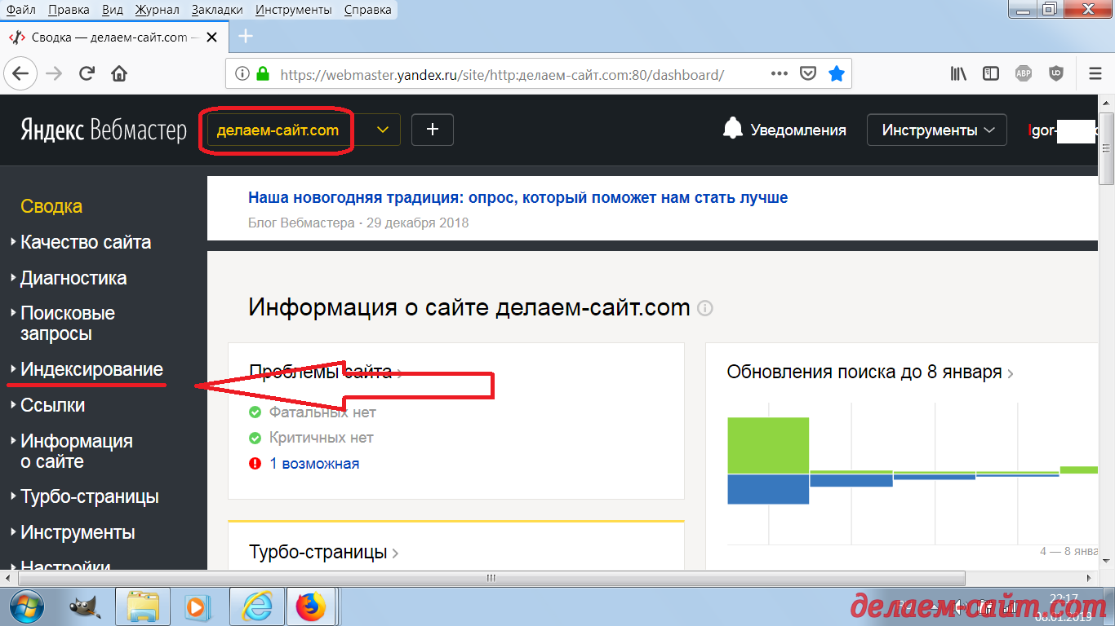Image resolution: width=1115 pixels, height=626 pixels.
Task: Click the browser forward arrow
Action: 54,73
